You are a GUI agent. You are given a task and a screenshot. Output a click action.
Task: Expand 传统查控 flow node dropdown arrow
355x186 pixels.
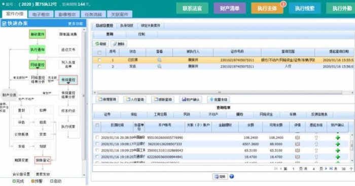(x=68, y=83)
